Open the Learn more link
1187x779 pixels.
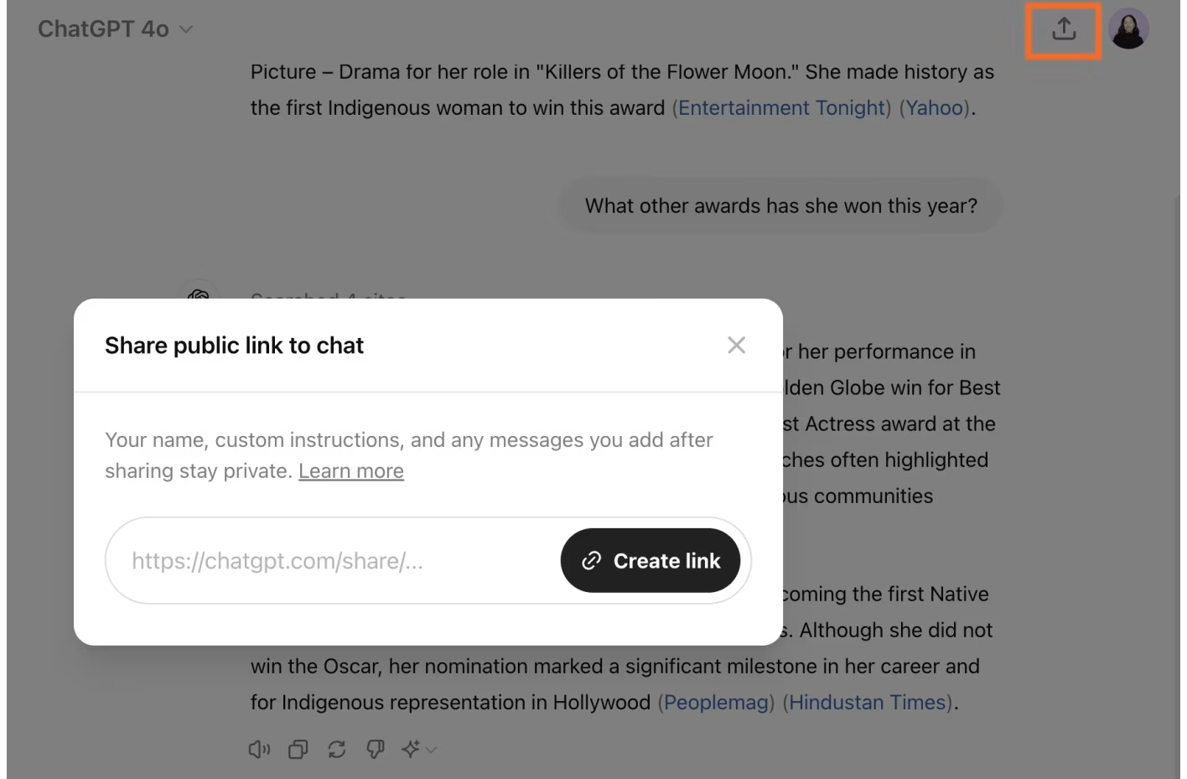click(350, 471)
